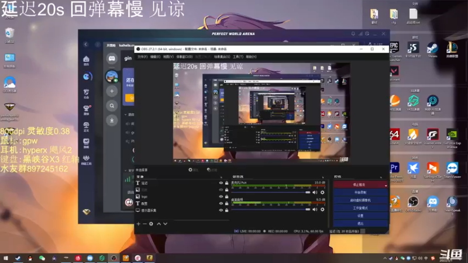The height and width of the screenshot is (263, 468).
Task: Open the TeamViewer desktop shortcut
Action: point(452,170)
